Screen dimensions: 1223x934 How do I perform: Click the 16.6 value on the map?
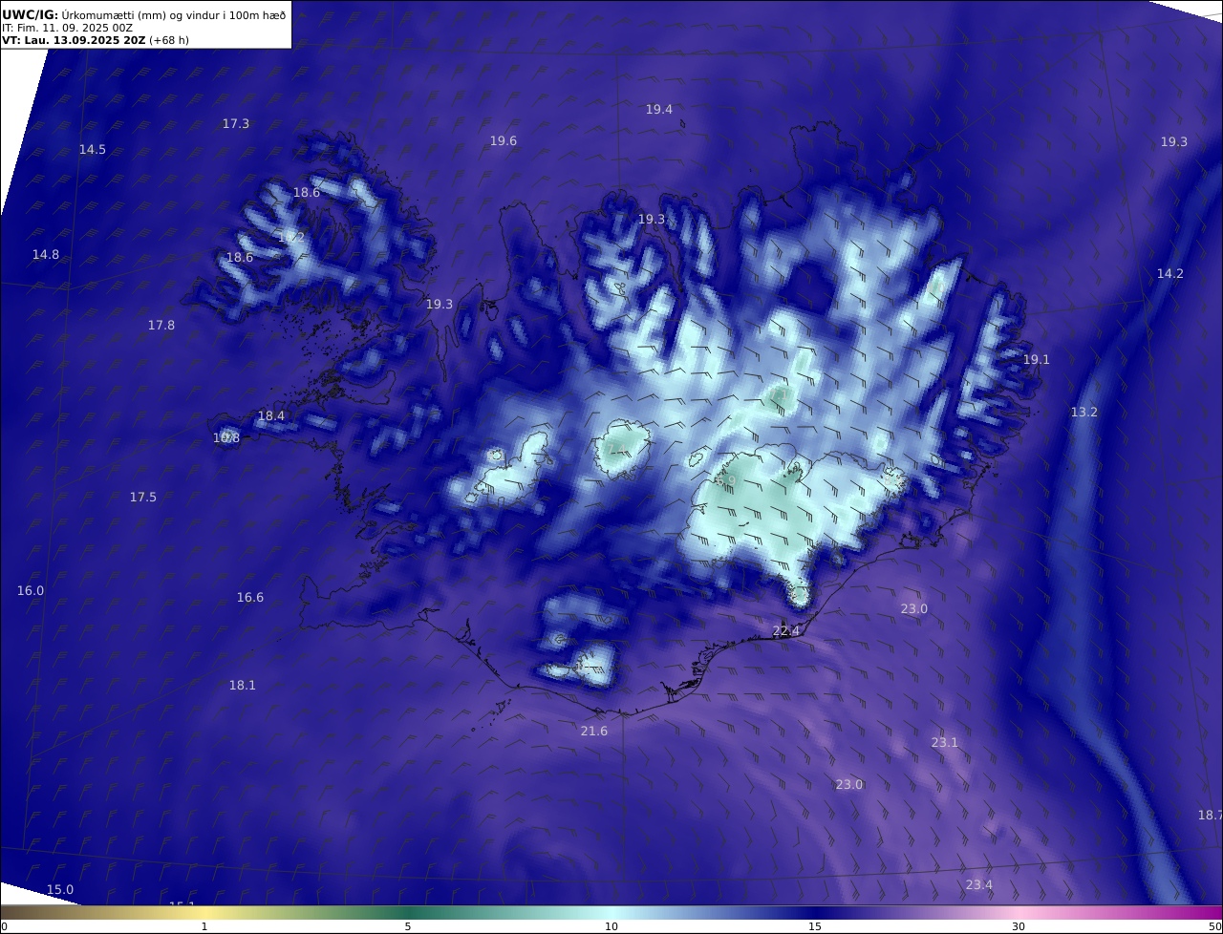(250, 598)
